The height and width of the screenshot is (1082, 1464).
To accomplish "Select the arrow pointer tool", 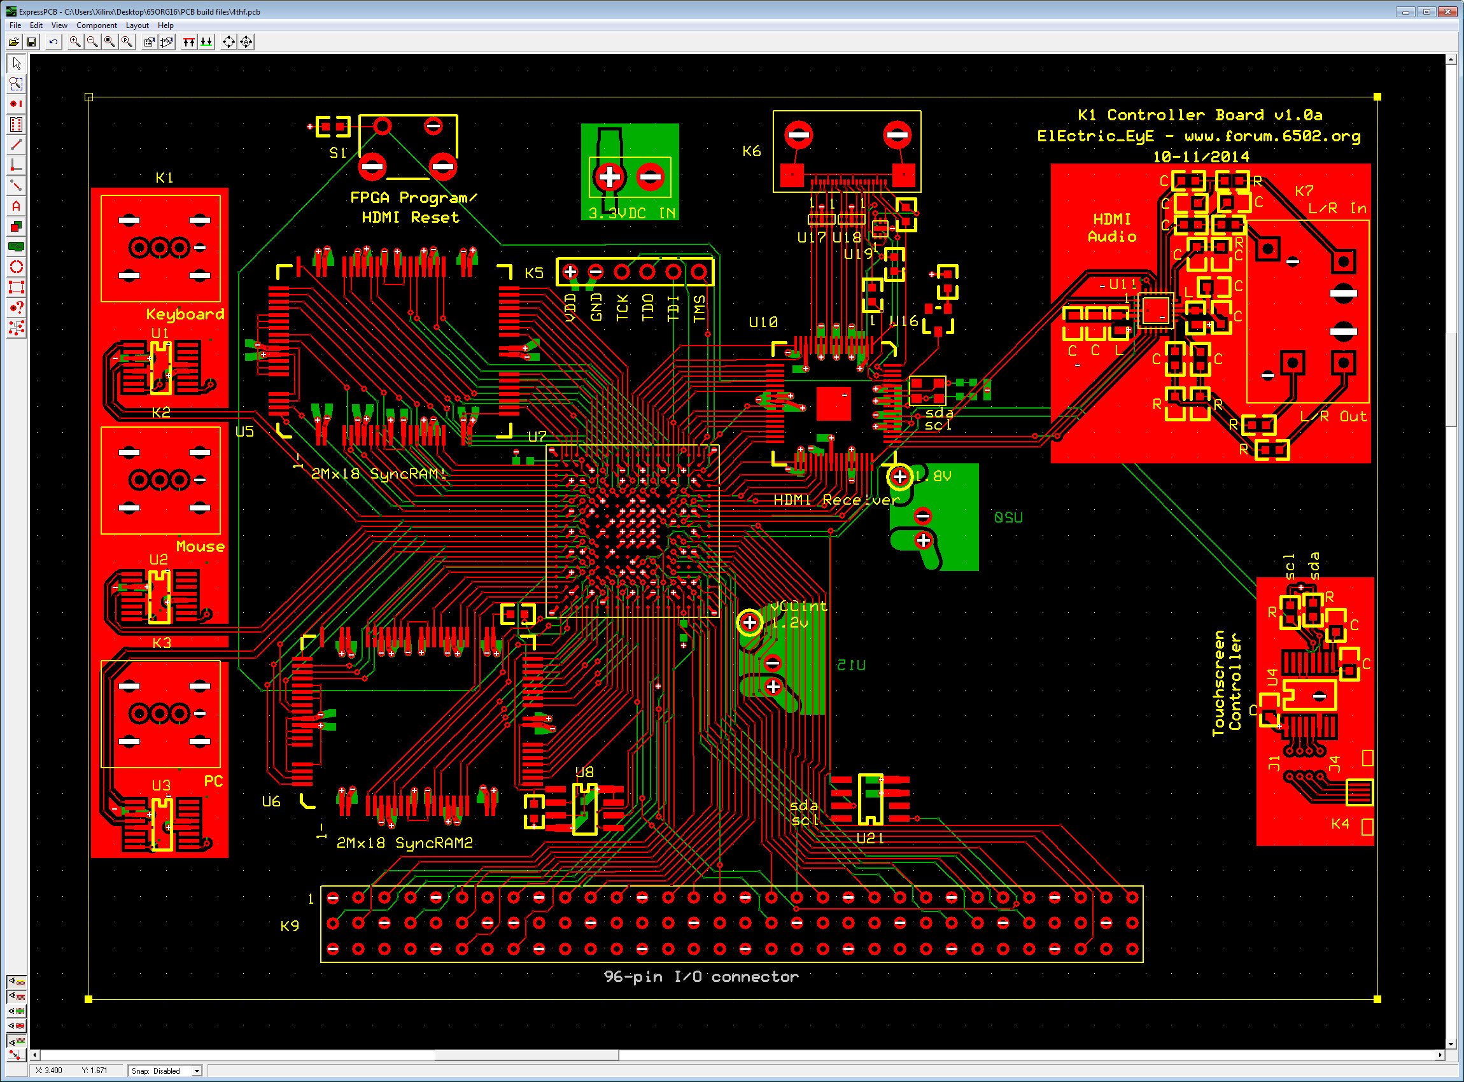I will coord(17,64).
